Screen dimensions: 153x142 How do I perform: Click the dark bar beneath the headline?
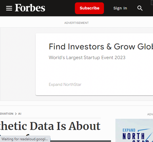(x=81, y=141)
